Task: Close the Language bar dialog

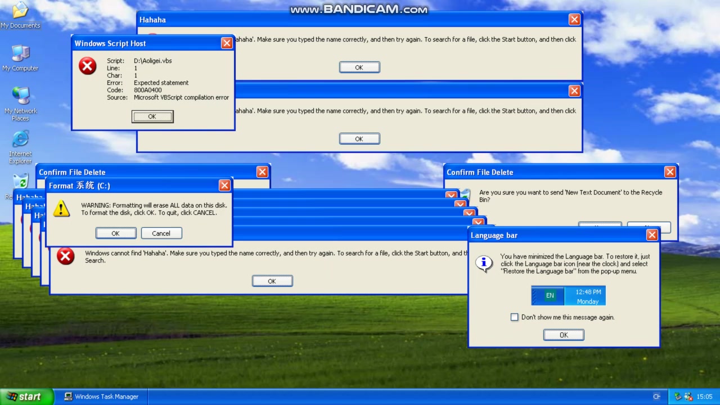Action: 652,235
